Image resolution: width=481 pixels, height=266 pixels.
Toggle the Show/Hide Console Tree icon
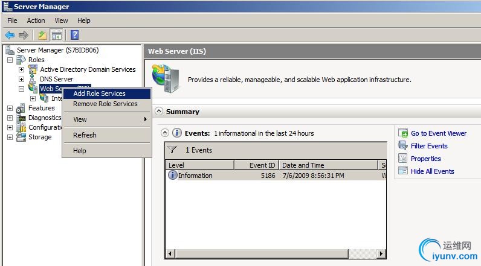tap(57, 35)
